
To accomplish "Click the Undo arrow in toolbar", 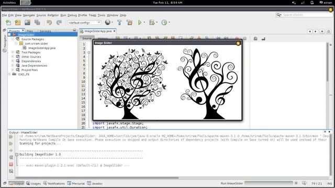I will tap(49, 22).
